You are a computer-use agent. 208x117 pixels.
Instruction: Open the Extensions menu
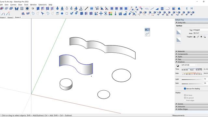click(x=43, y=5)
